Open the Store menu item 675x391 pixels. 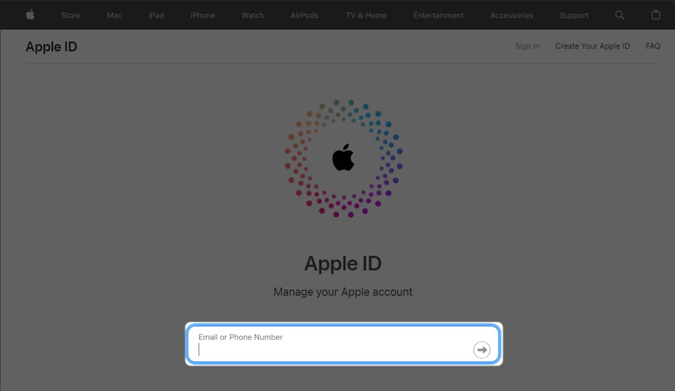(70, 15)
